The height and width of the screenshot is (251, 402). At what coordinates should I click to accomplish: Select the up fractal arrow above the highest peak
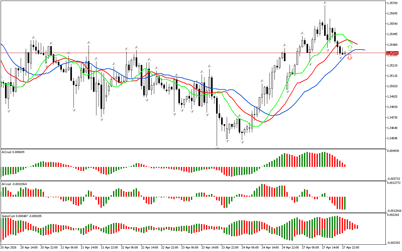(325, 3)
